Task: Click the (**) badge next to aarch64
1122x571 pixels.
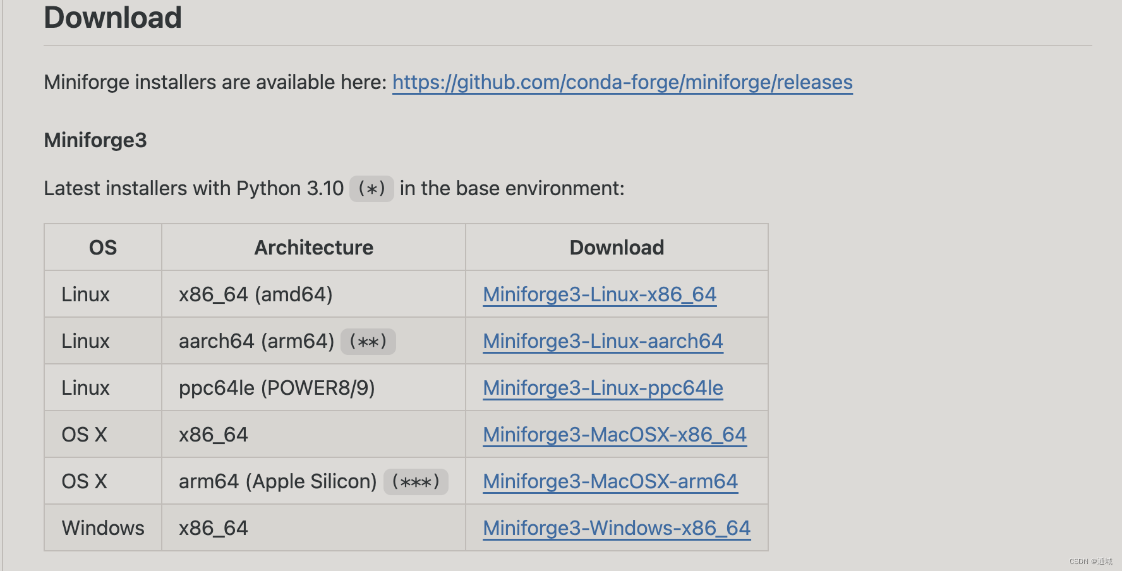Action: (x=368, y=342)
